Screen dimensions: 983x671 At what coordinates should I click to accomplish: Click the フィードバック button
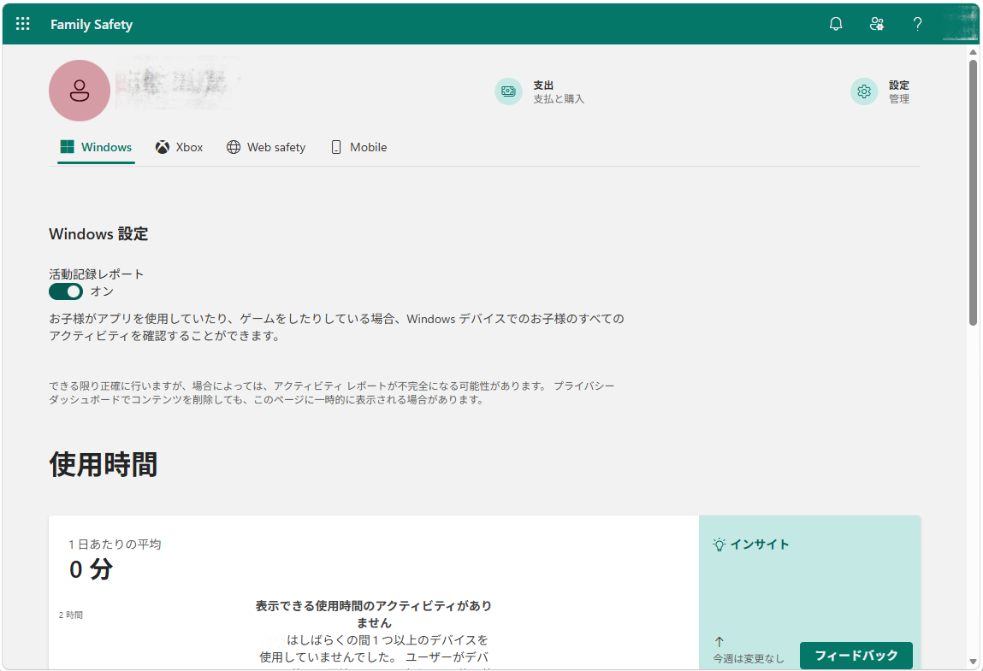coord(856,656)
